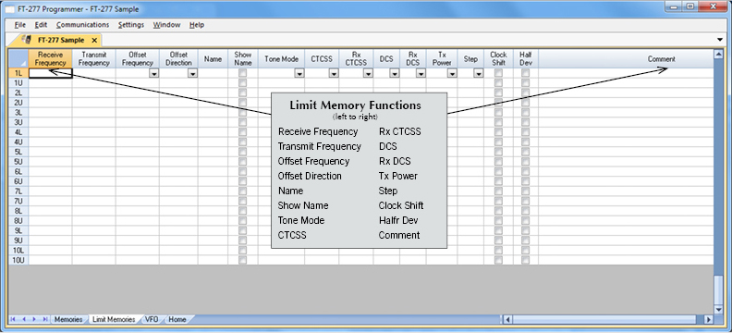Screen dimensions: 732x333
Task: Click the Transmit Frequency column header
Action: pyautogui.click(x=94, y=59)
